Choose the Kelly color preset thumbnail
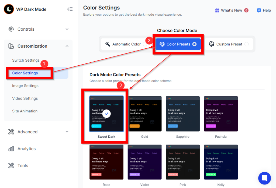Viewport: 276px width, 188px height. click(221, 162)
